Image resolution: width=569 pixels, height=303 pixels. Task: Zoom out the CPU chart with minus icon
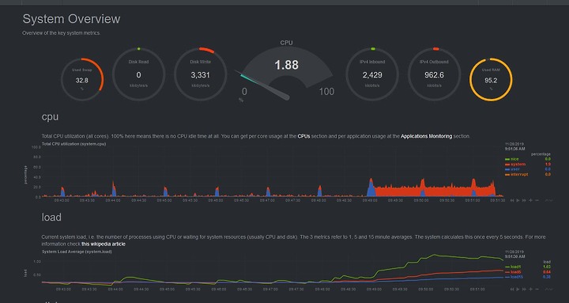point(537,200)
